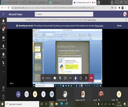This screenshot has width=128, height=107.
Task: Open the Calendar in sidebar
Action: [3, 55]
